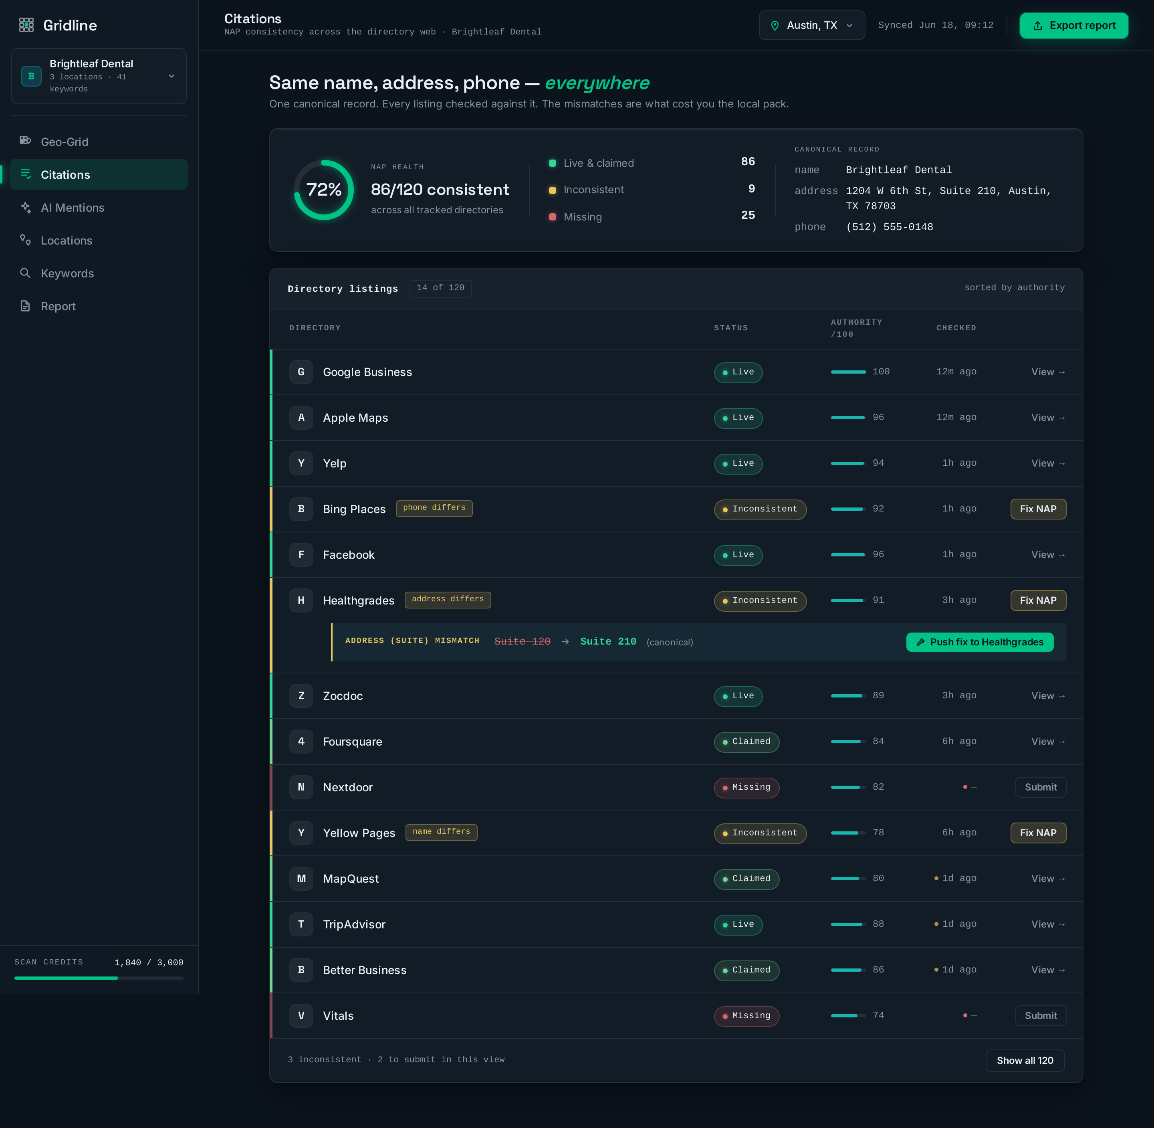Click the Claimed status pill for Foursquare
This screenshot has height=1128, width=1154.
point(746,742)
